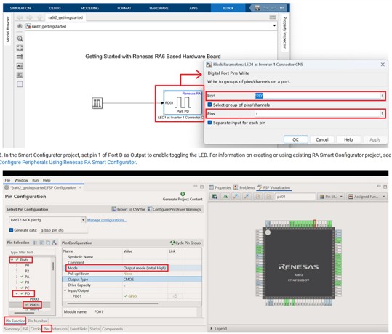Click the up to parent arrow
392x334 pixels.
point(39,17)
